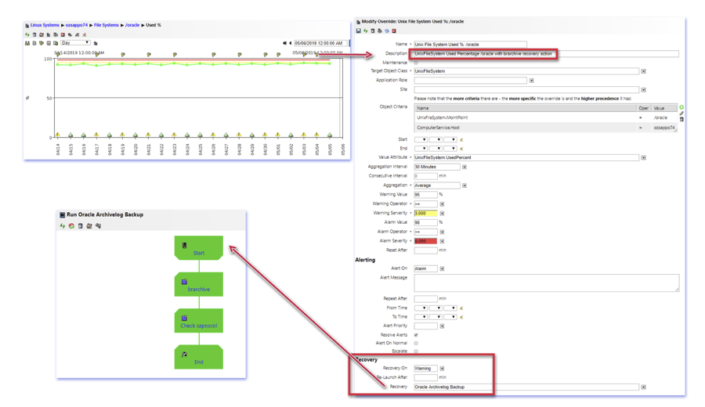705x407 pixels.
Task: Click the red Alarm Severity field
Action: point(425,241)
